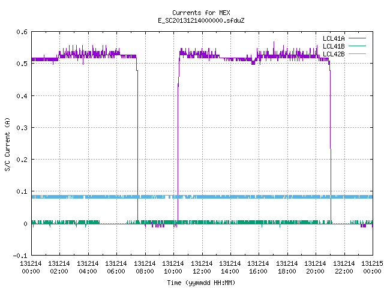Viewport: 384px width, 288px height.
Task: Click the 131214 06:00 x-axis tick label
Action: (x=116, y=268)
